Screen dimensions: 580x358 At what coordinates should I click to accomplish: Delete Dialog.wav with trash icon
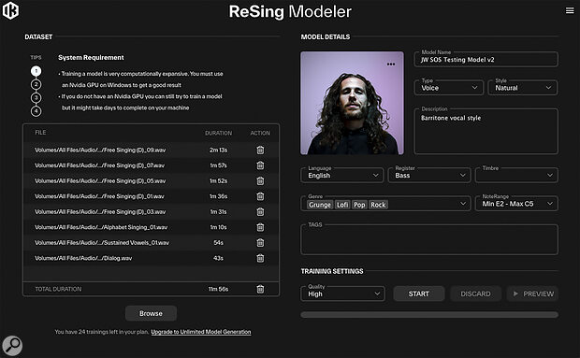(260, 258)
